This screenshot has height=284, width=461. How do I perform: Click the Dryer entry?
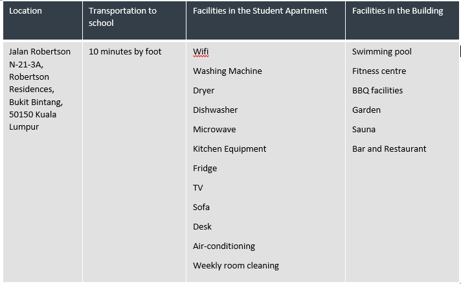(x=203, y=91)
